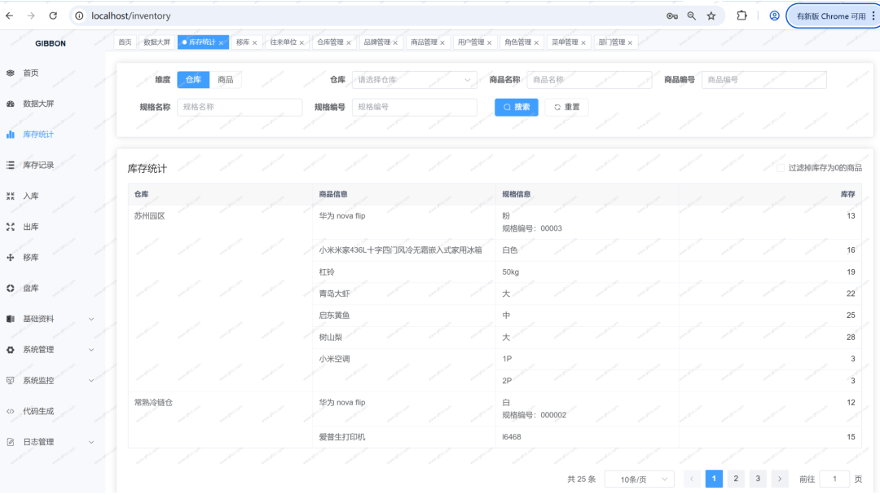
Task: Click the 首页 home icon in sidebar
Action: (x=10, y=73)
